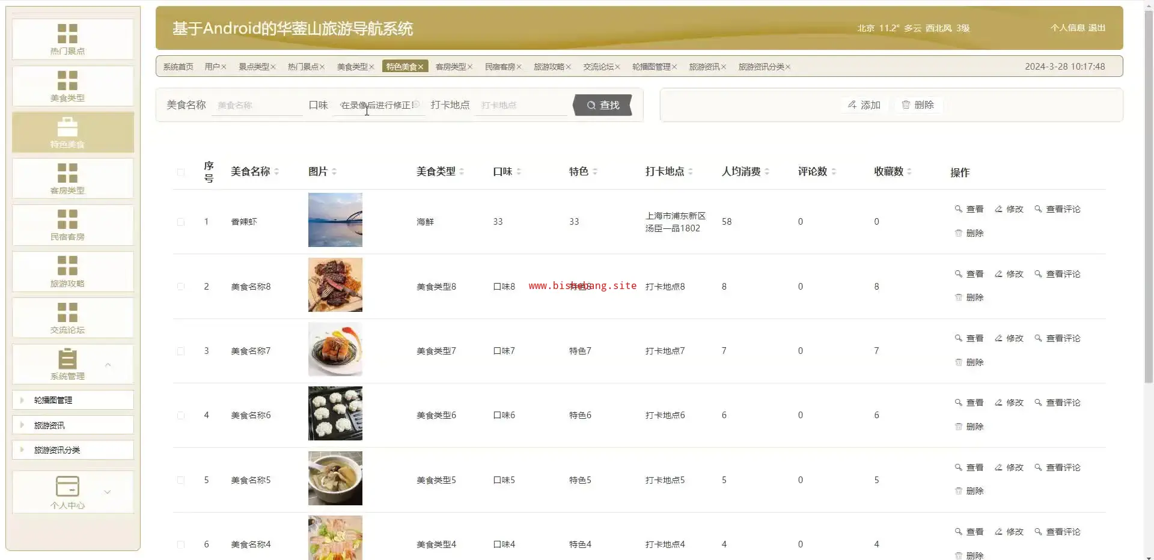Viewport: 1154px width, 560px height.
Task: Tick the select-all checkbox in table header
Action: click(181, 172)
